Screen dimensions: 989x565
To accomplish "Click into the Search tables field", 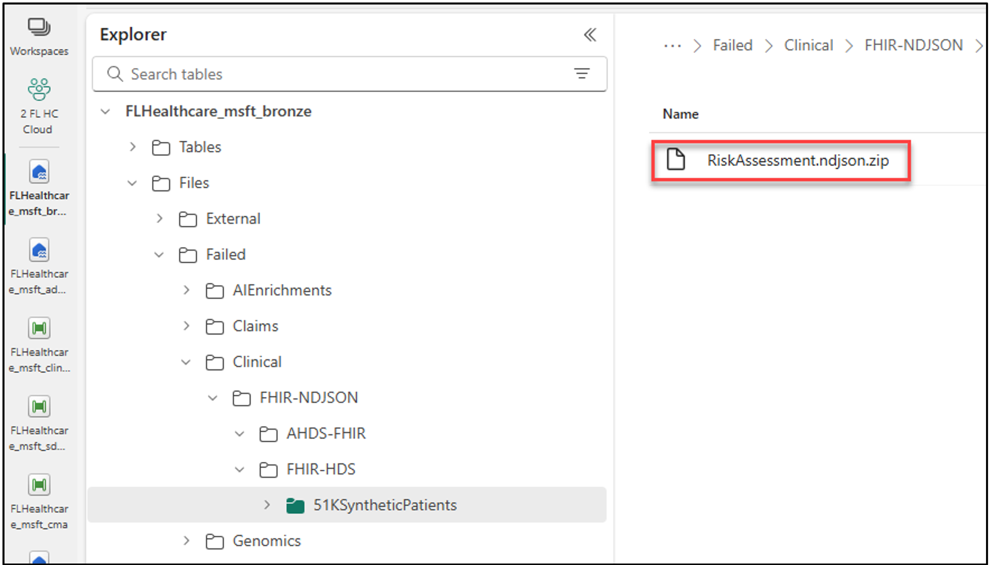I will (x=350, y=74).
